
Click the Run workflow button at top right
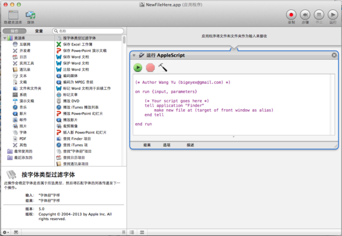coord(333,15)
